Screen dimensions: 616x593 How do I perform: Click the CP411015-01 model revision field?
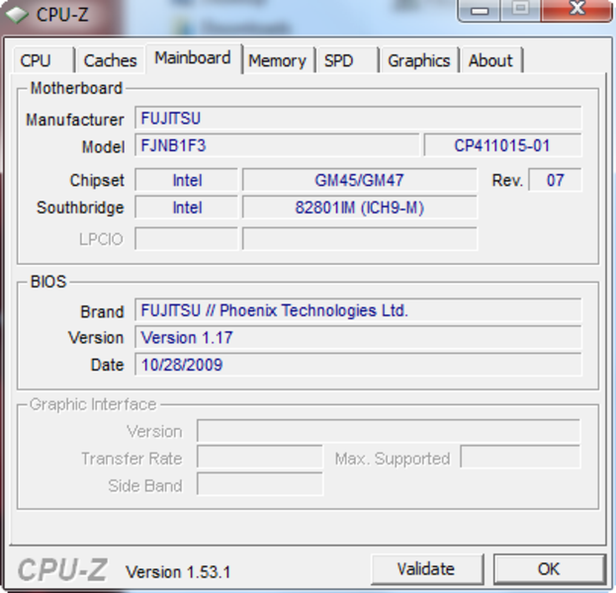click(502, 145)
